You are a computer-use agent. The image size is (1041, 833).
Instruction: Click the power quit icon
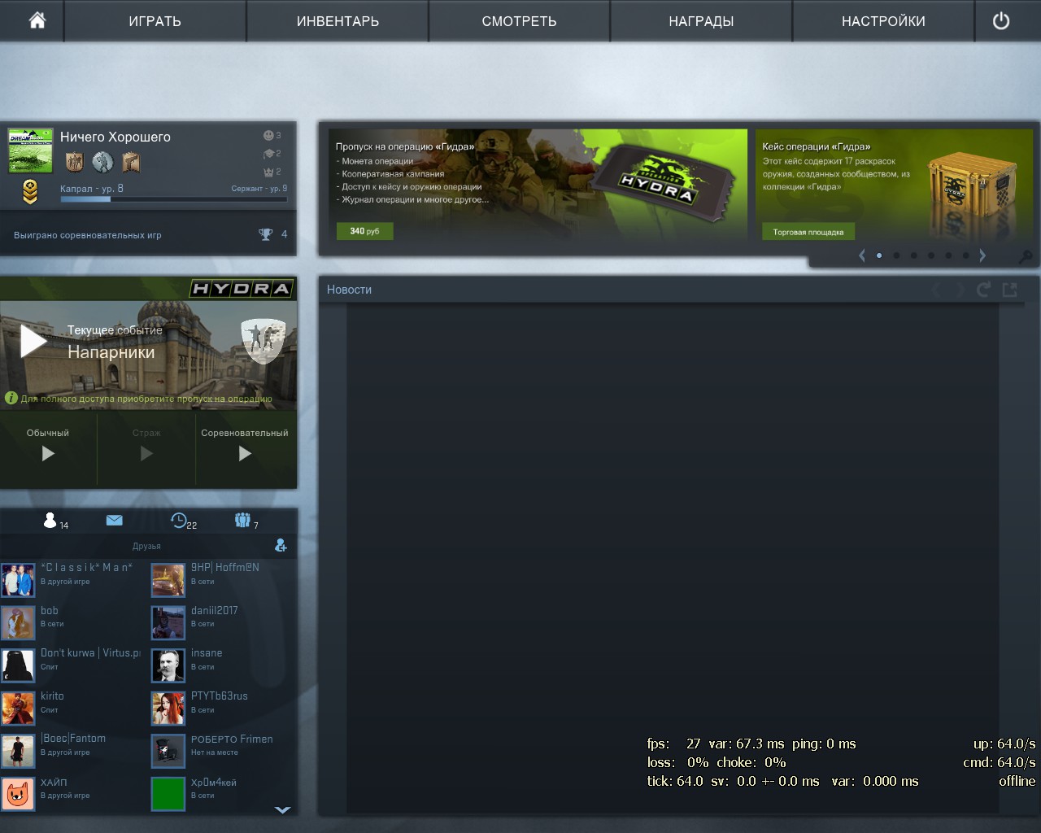tap(1001, 20)
